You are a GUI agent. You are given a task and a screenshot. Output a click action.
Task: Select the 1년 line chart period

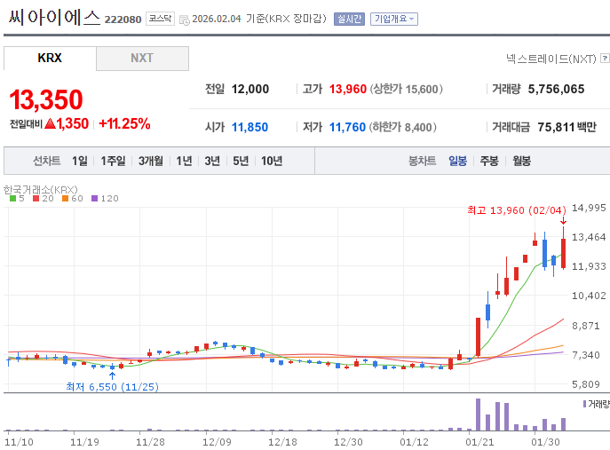coord(184,161)
